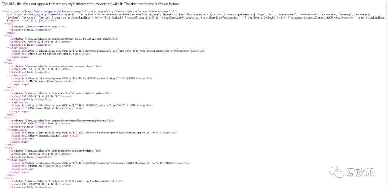Click the shopify image loc ending products/5.png
Image resolution: width=387 pixels, height=189 pixels.
(x=82, y=105)
